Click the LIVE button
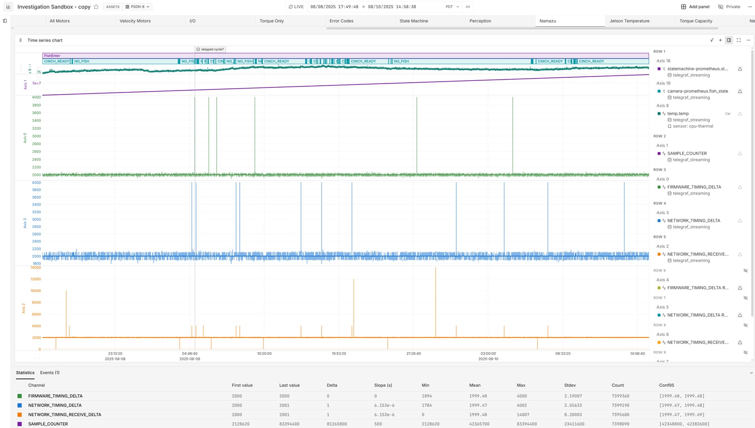 (x=296, y=7)
